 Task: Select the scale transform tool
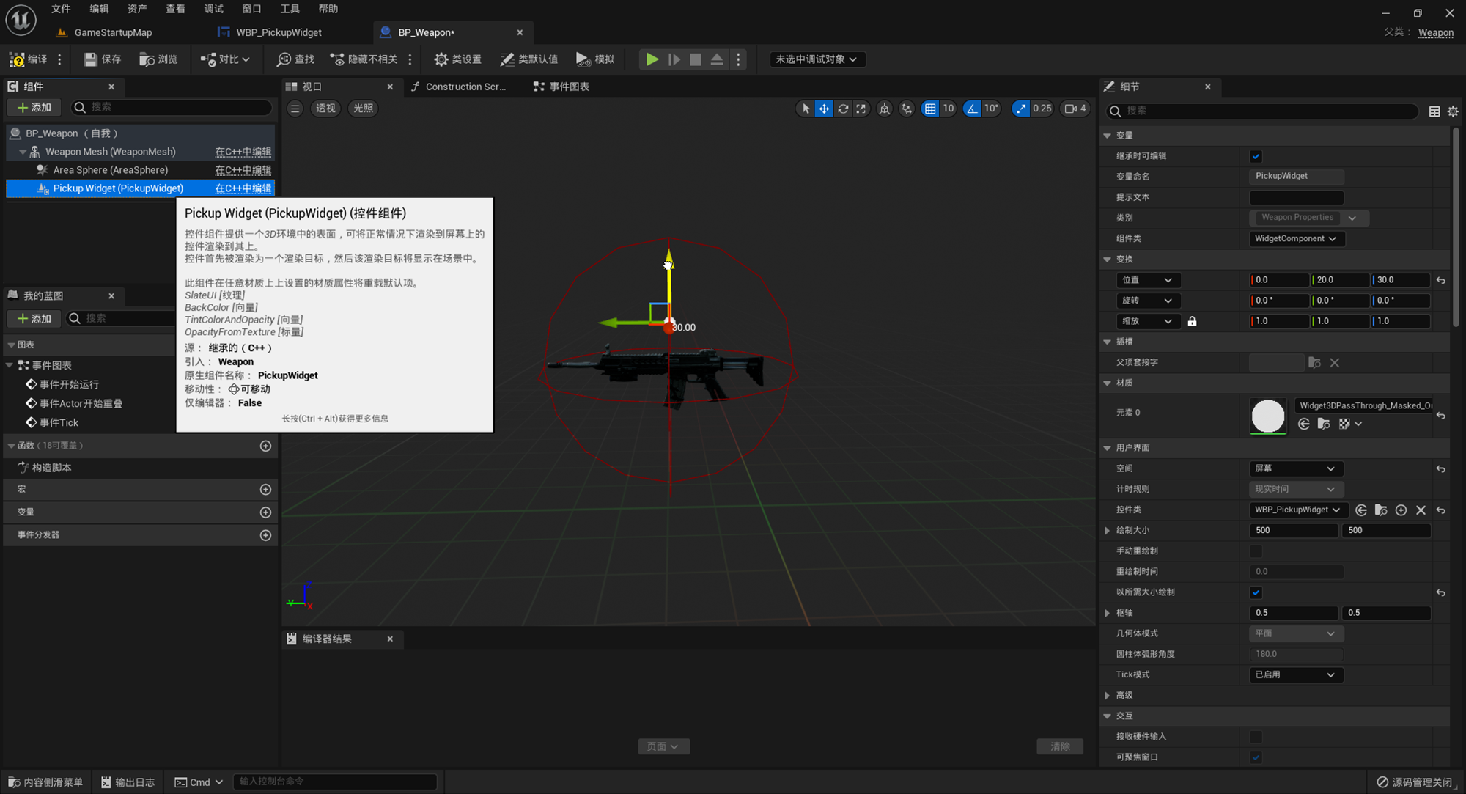861,109
